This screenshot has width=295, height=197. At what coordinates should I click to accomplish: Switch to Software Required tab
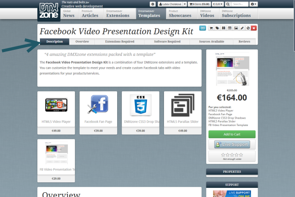(167, 42)
